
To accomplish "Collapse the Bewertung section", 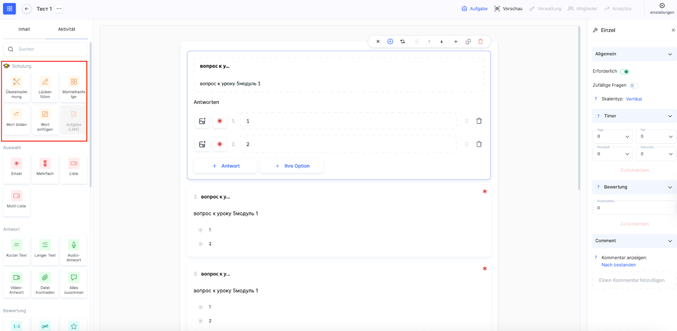I will [670, 187].
